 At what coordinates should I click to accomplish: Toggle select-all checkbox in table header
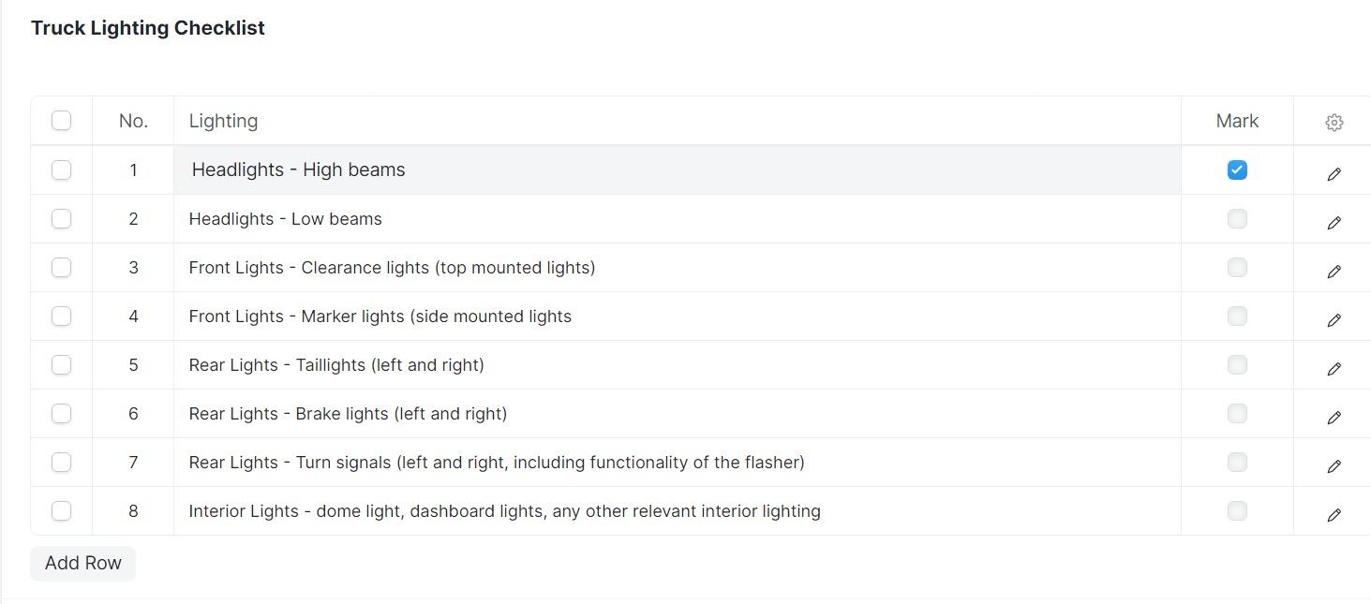click(61, 120)
